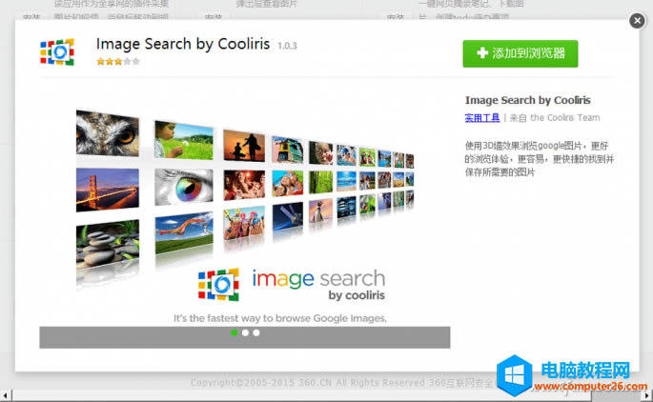Image resolution: width=653 pixels, height=402 pixels.
Task: Click the bold Image Search by Cooliris heading
Action: [528, 100]
